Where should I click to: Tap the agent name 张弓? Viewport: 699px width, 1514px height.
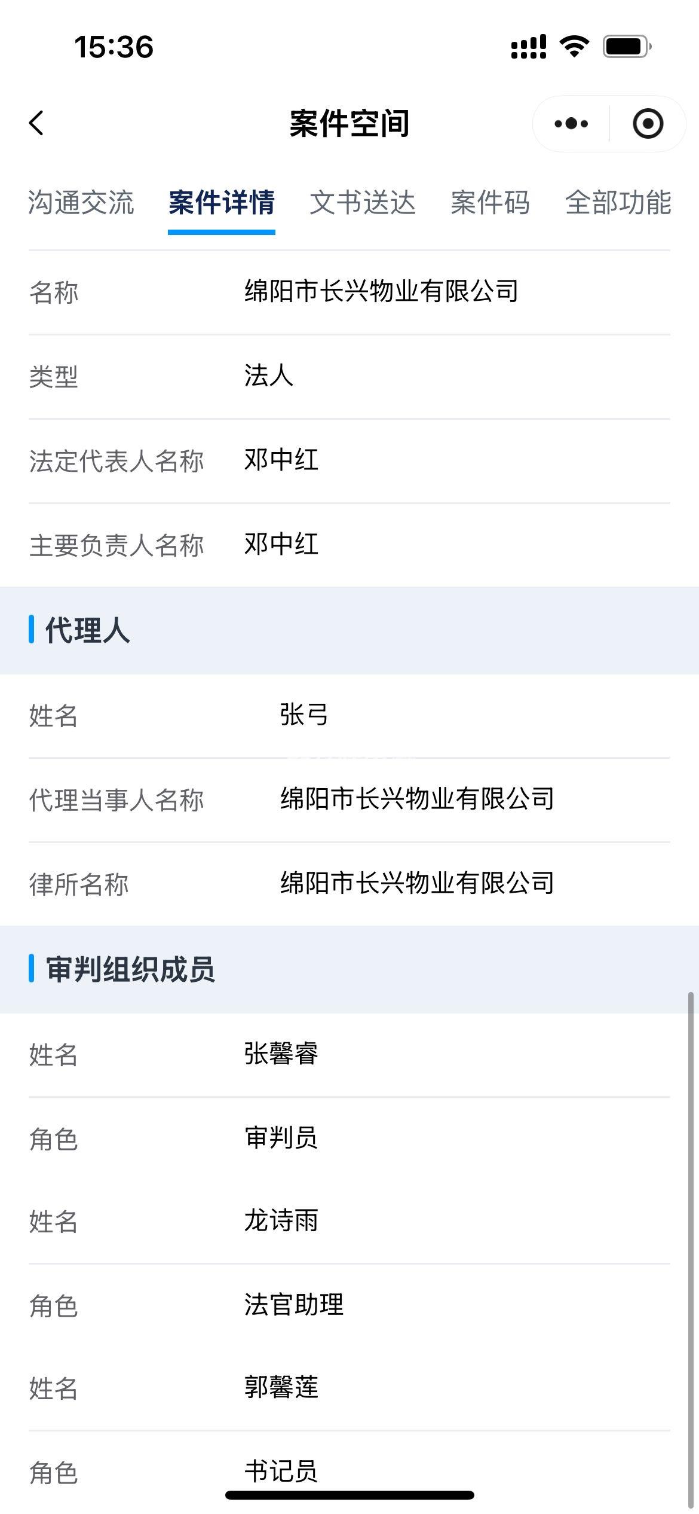[x=304, y=715]
